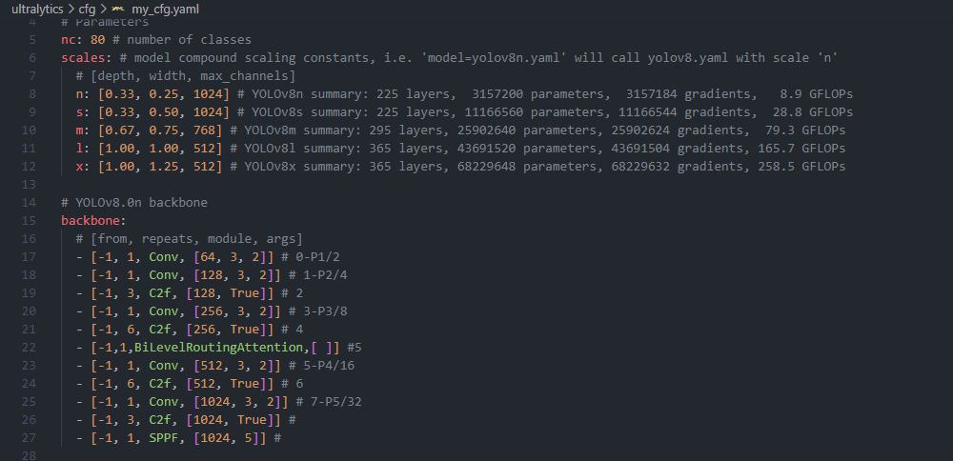Viewport: 953px width, 461px height.
Task: Click the BiLevelRoutingAttention module name
Action: pyautogui.click(x=221, y=348)
